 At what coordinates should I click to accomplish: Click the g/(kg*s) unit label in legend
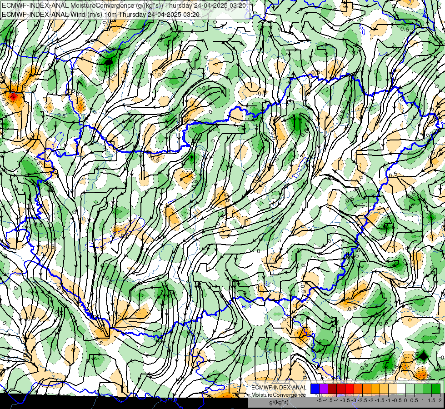(279, 403)
